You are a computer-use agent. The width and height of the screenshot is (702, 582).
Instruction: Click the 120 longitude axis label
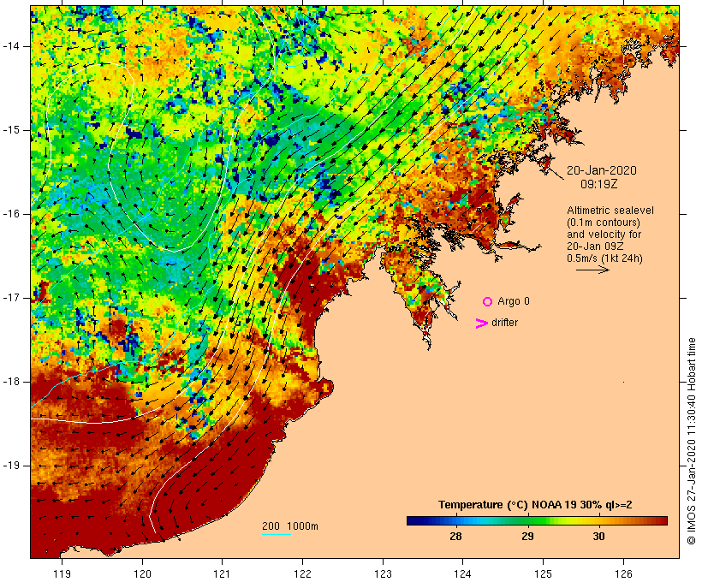pyautogui.click(x=142, y=574)
